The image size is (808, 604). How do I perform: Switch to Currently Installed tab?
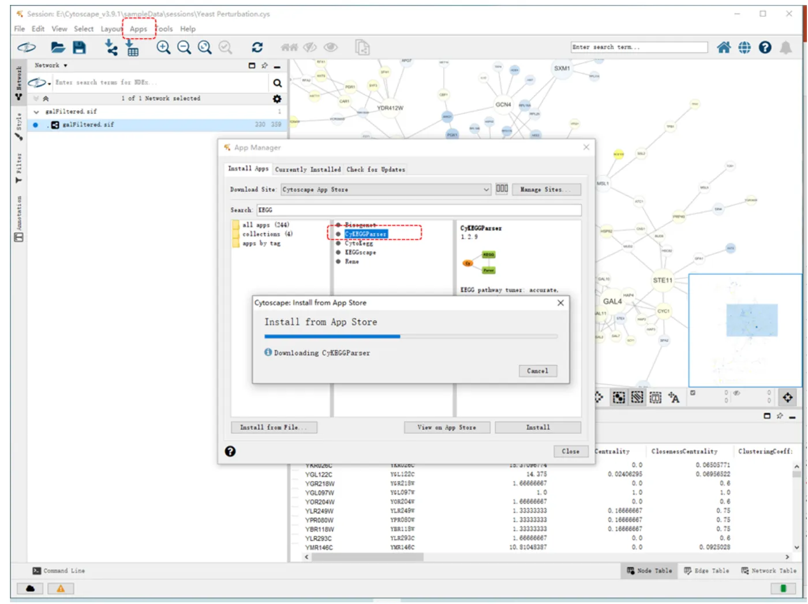click(308, 170)
